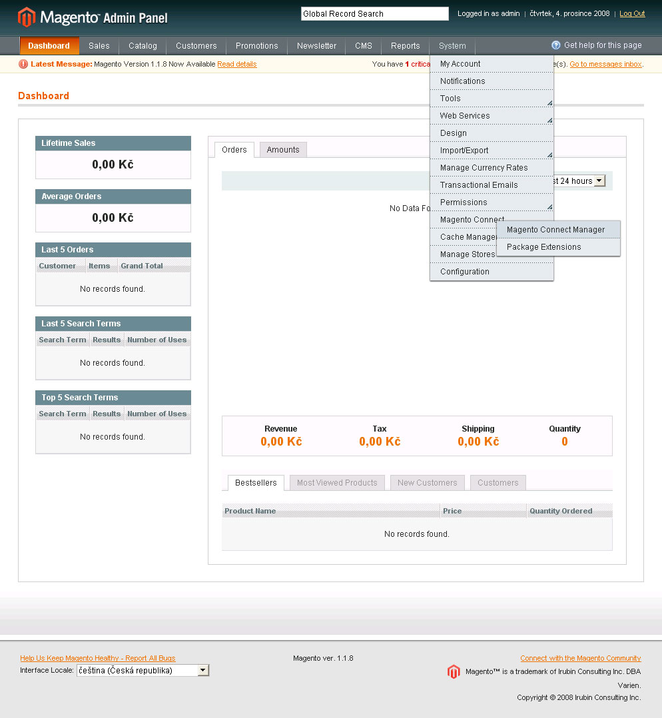Switch to the Most Viewed Products tab
This screenshot has height=718, width=662.
[x=337, y=483]
